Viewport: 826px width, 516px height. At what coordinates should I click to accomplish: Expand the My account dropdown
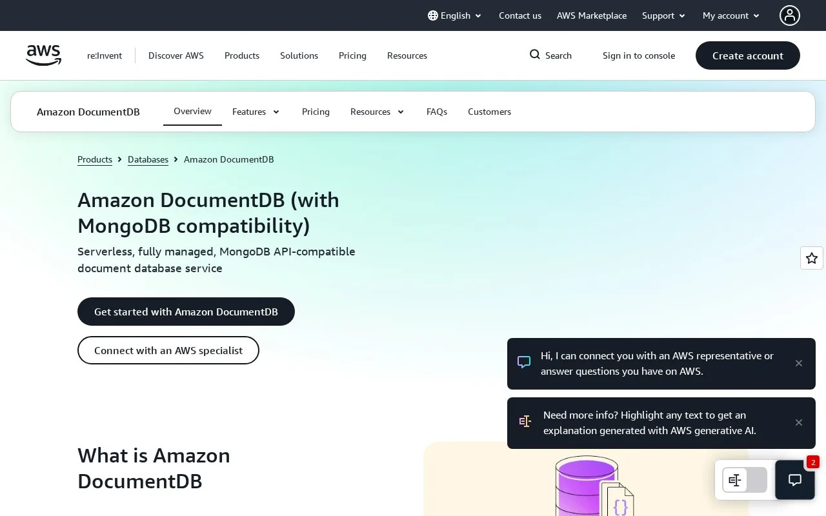tap(731, 15)
